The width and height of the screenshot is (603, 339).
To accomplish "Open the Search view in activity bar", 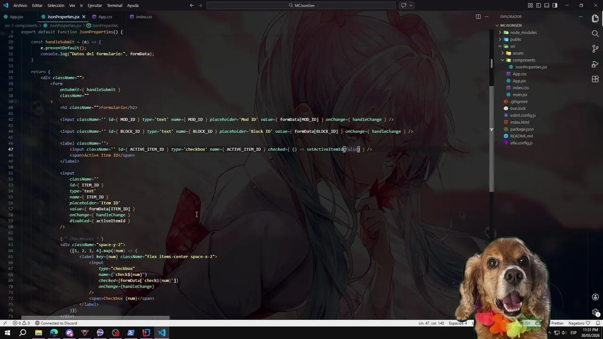I will [595, 33].
